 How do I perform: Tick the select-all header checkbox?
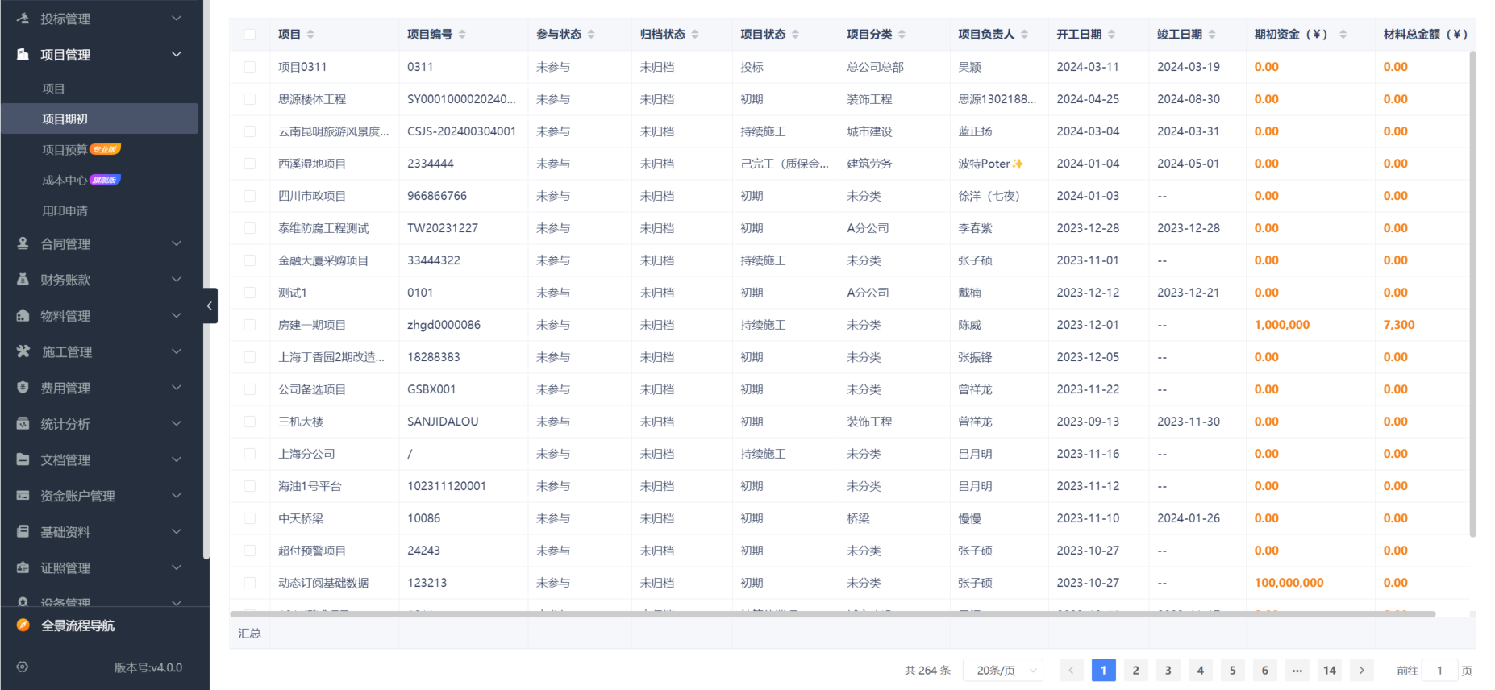pyautogui.click(x=250, y=35)
